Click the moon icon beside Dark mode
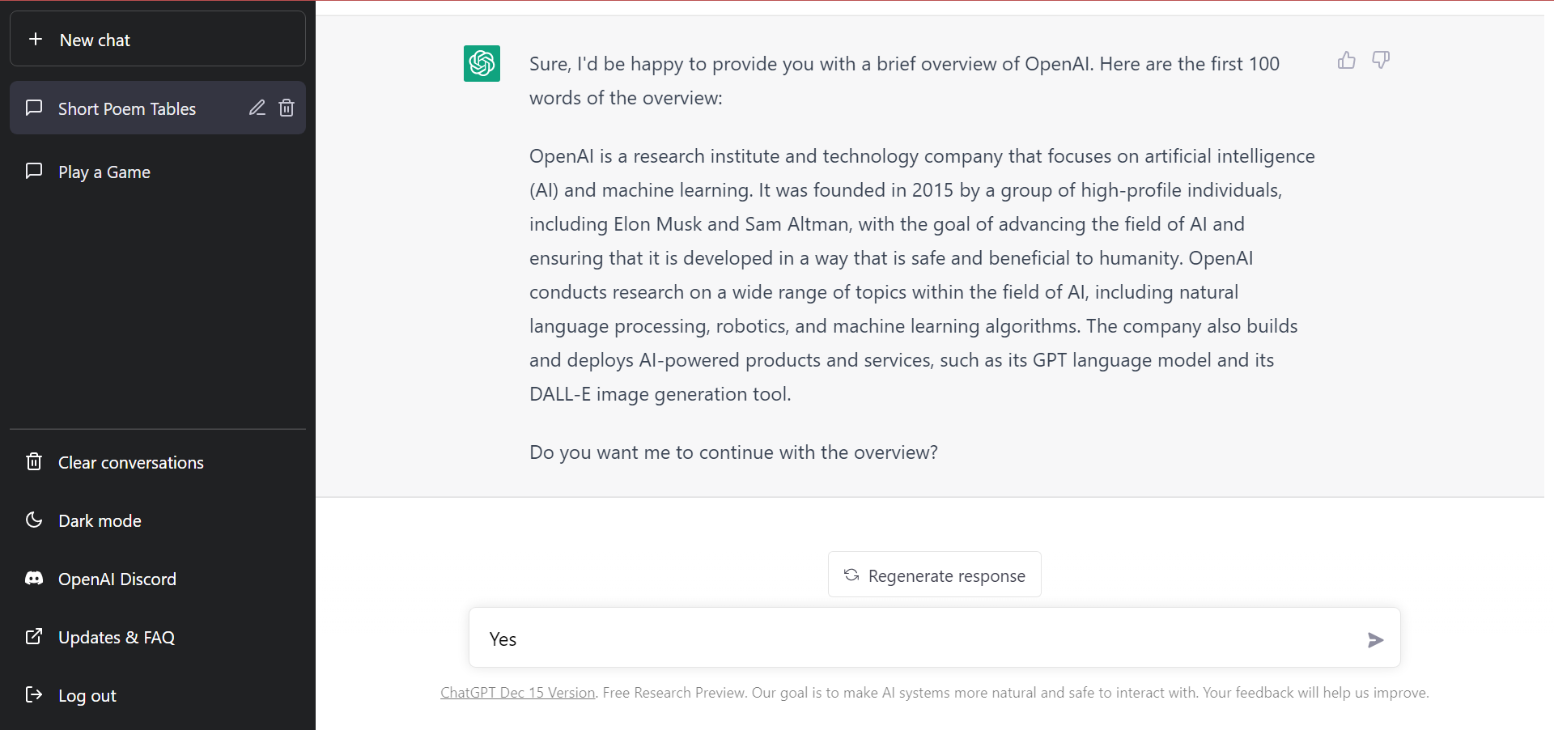 [x=34, y=520]
